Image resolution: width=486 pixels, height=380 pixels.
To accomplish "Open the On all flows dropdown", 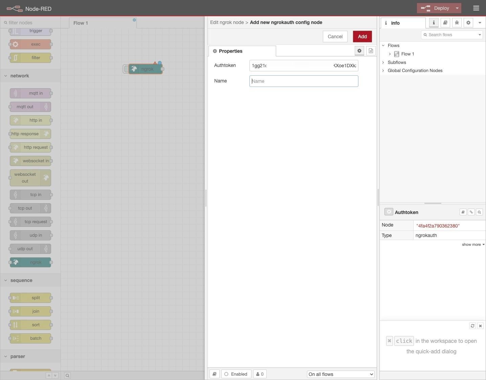I will 340,374.
